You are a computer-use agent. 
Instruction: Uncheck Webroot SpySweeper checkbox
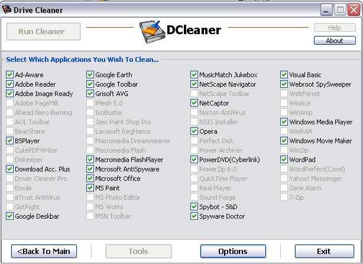284,84
